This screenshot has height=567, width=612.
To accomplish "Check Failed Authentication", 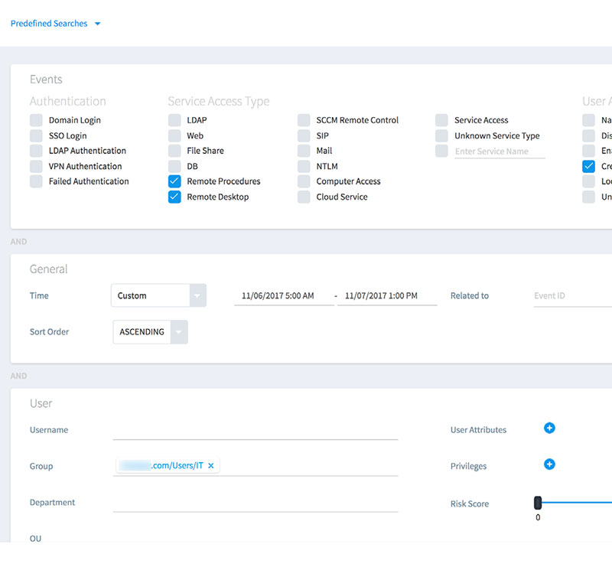I will 36,181.
